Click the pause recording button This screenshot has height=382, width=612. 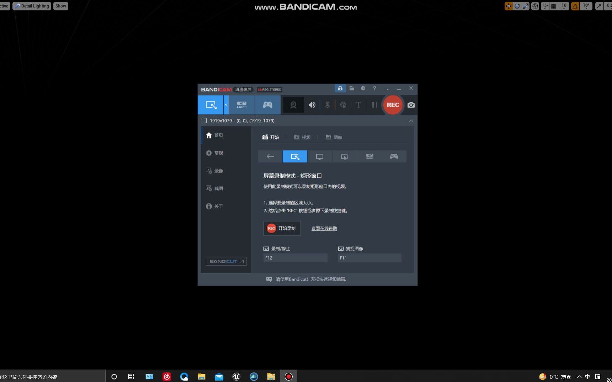(x=374, y=105)
